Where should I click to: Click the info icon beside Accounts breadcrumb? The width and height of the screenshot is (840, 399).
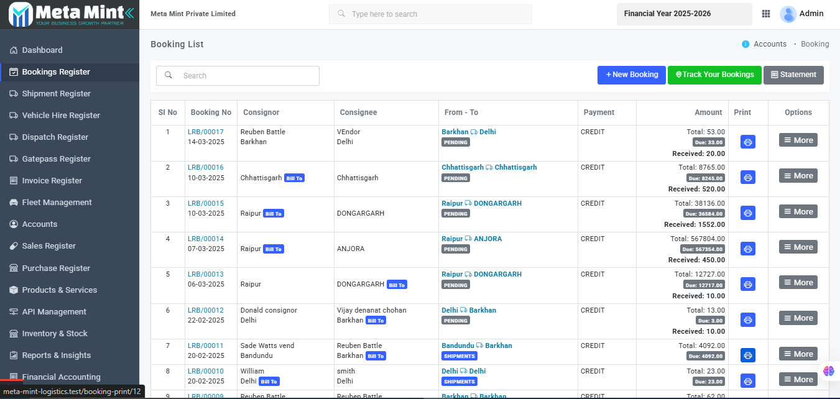745,44
